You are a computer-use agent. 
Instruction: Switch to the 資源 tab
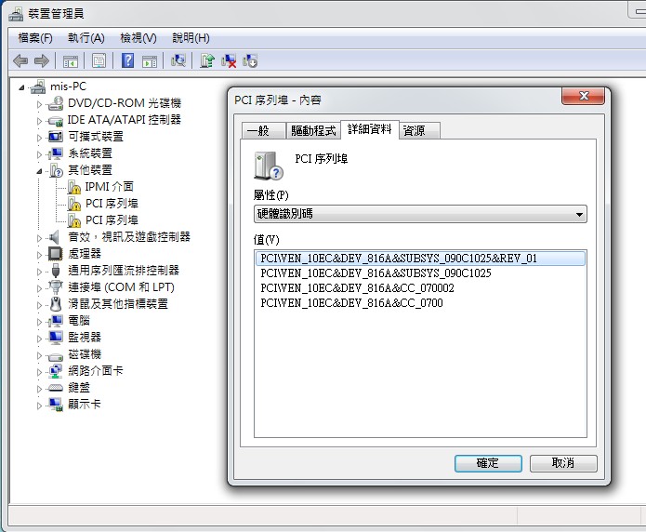point(419,131)
